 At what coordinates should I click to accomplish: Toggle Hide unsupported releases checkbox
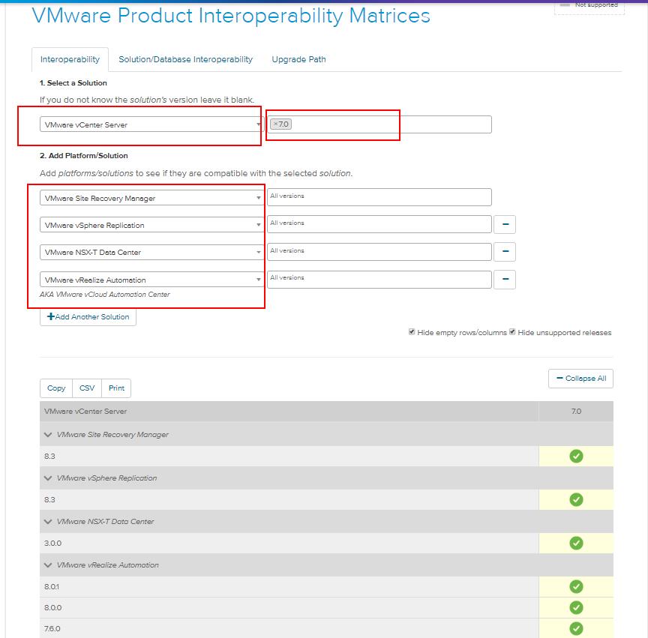[x=512, y=332]
